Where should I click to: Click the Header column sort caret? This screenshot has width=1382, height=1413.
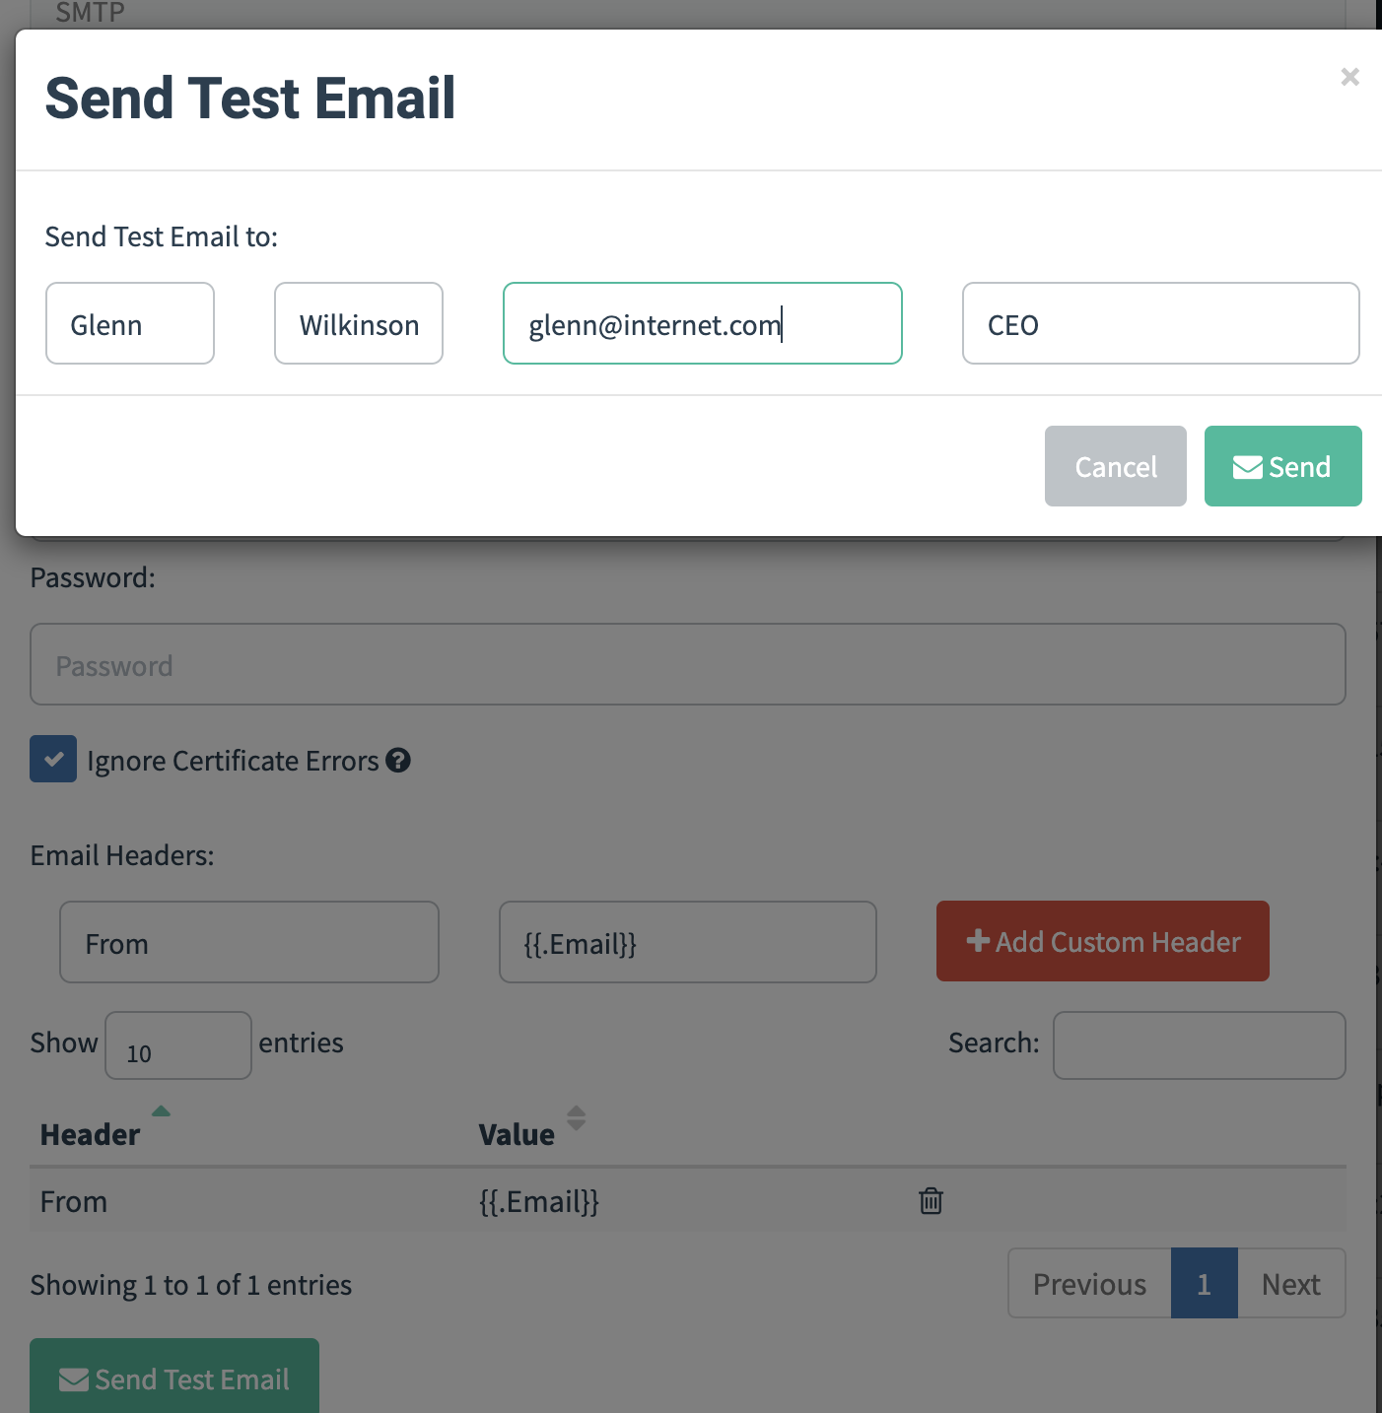(161, 1110)
